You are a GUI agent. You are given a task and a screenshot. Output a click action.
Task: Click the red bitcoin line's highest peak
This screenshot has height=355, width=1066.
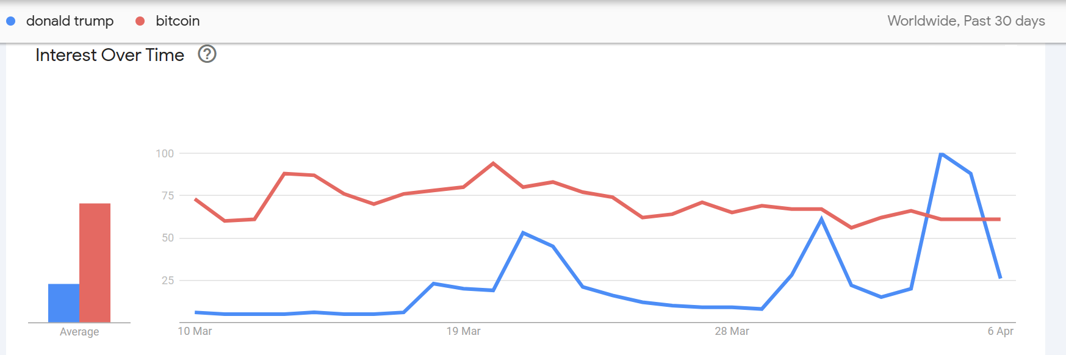[493, 163]
